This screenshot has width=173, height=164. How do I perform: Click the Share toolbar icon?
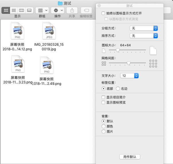click(72, 10)
